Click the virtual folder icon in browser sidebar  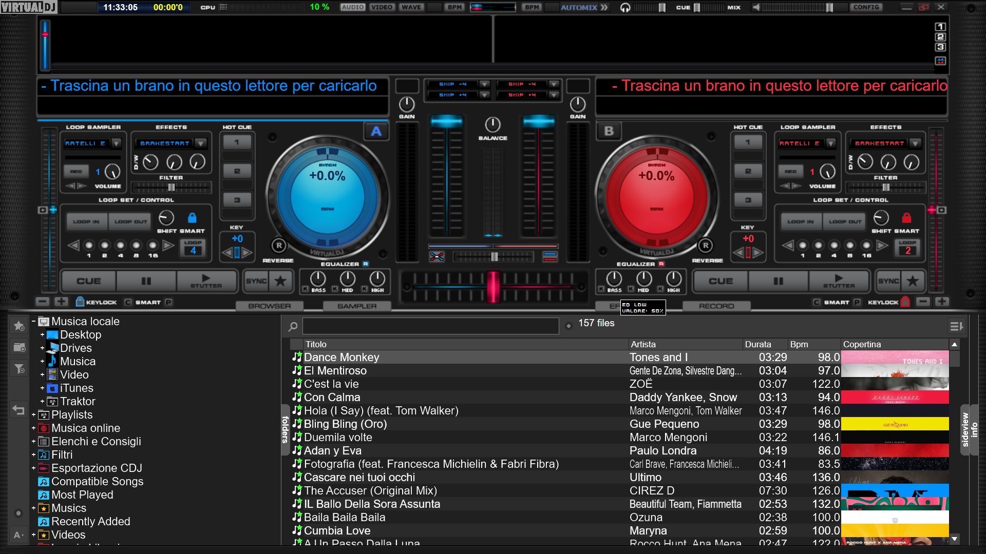19,347
